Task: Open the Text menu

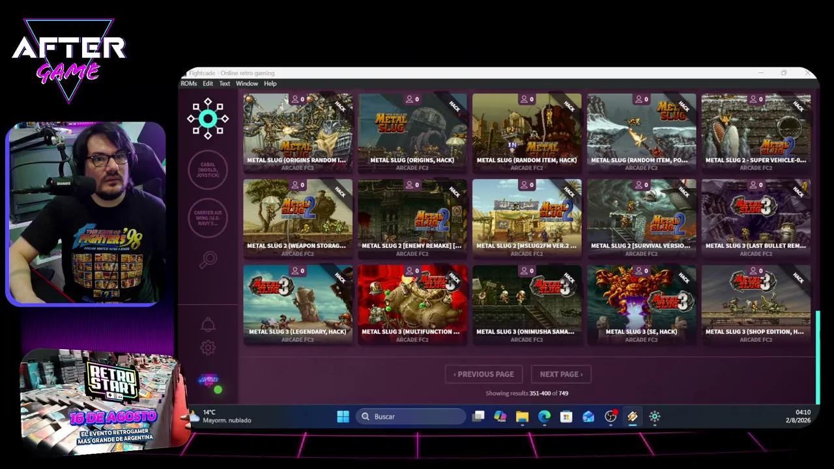Action: click(x=225, y=83)
